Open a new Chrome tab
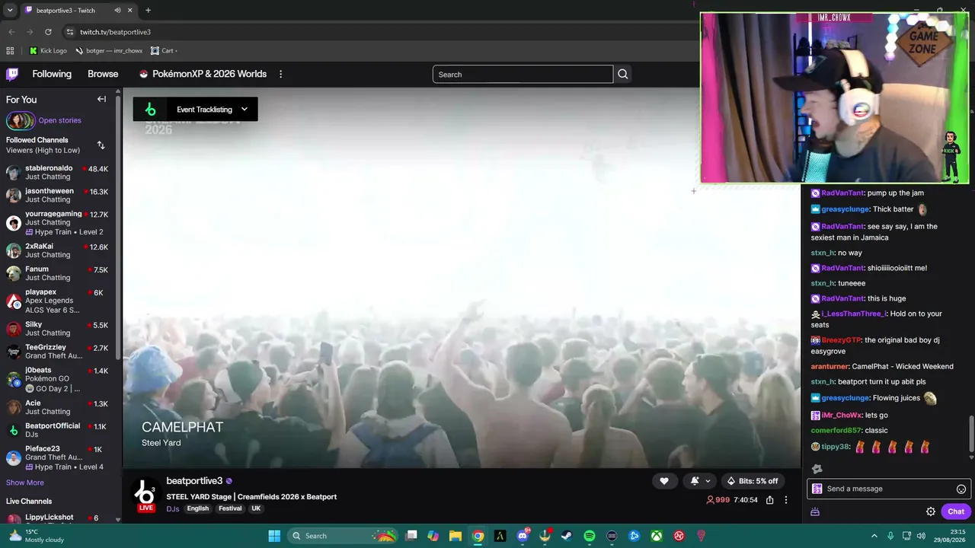The width and height of the screenshot is (975, 548). (148, 11)
